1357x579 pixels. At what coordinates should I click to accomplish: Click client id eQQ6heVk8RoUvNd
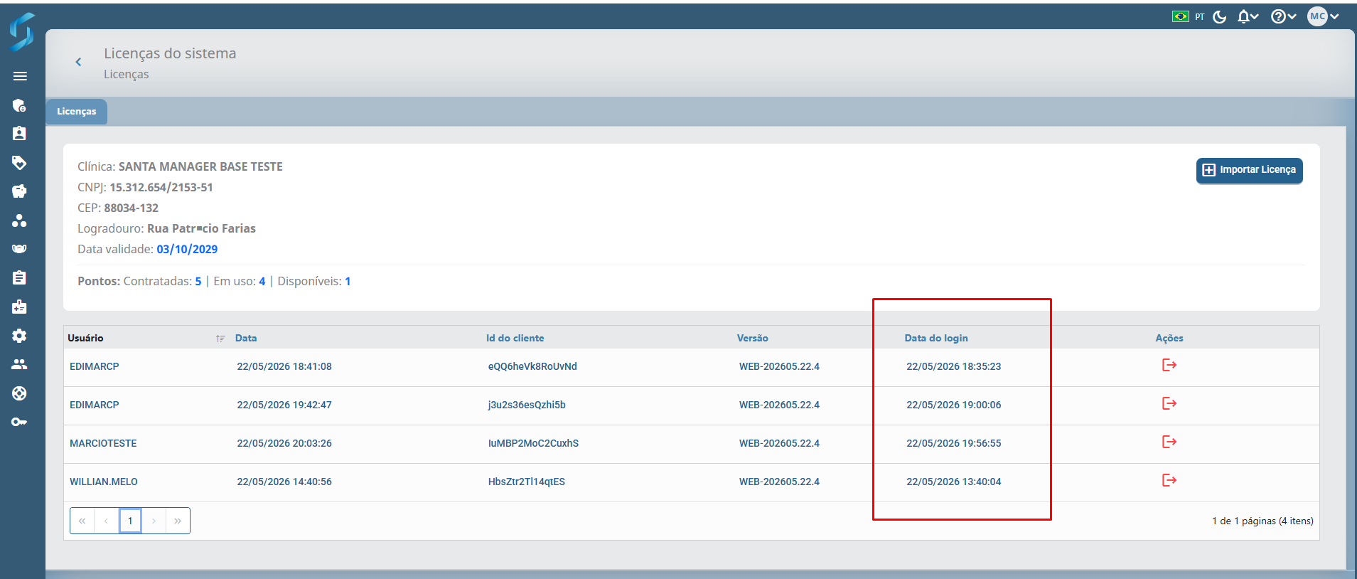tap(532, 366)
